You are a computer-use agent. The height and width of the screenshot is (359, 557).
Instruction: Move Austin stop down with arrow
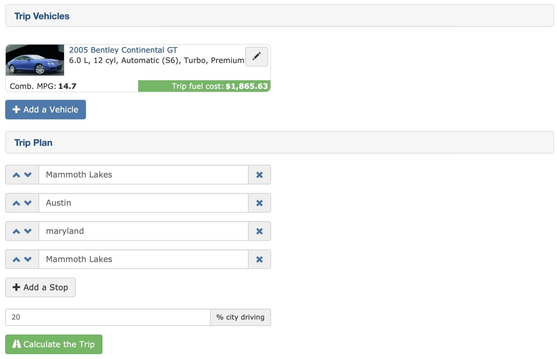point(28,203)
